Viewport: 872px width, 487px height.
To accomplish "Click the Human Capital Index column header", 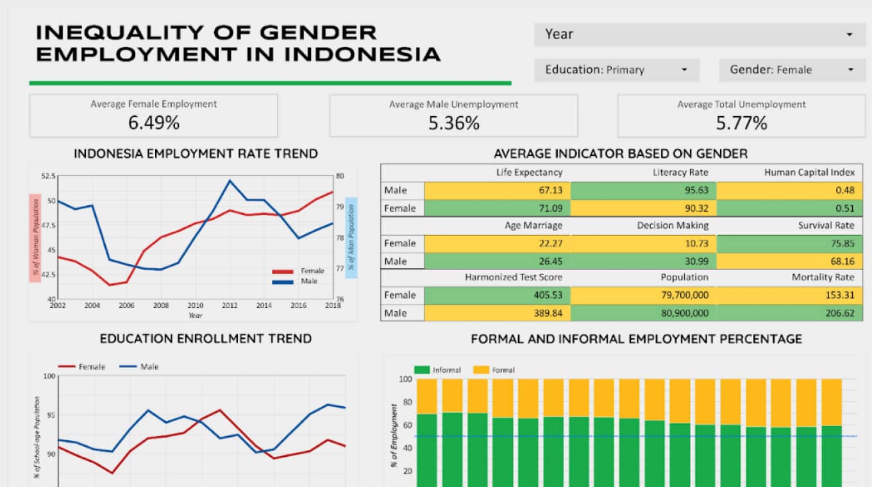I will pyautogui.click(x=809, y=173).
